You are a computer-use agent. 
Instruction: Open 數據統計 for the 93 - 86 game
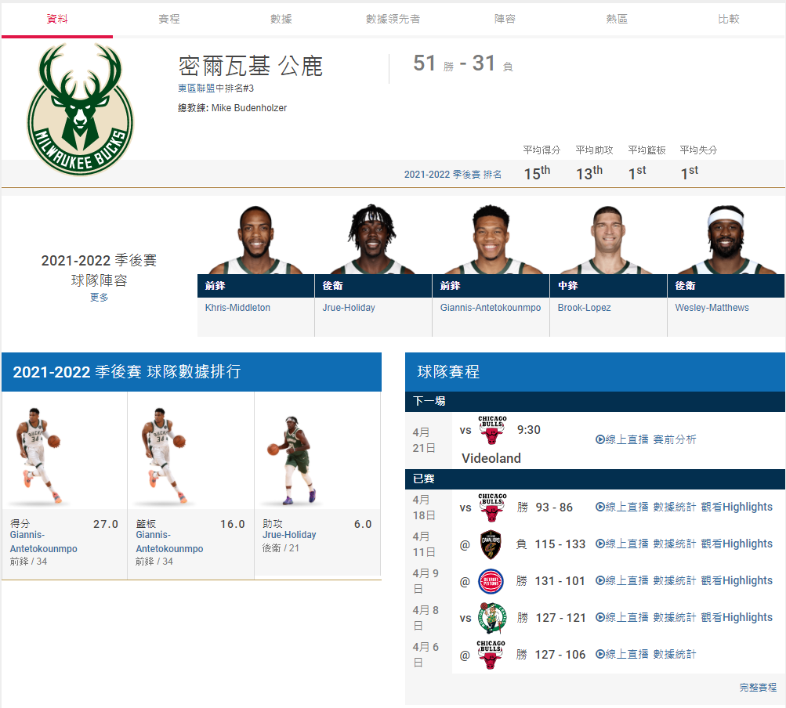point(675,507)
